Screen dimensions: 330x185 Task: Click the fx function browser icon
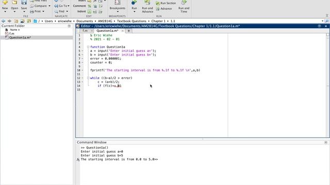(78, 160)
